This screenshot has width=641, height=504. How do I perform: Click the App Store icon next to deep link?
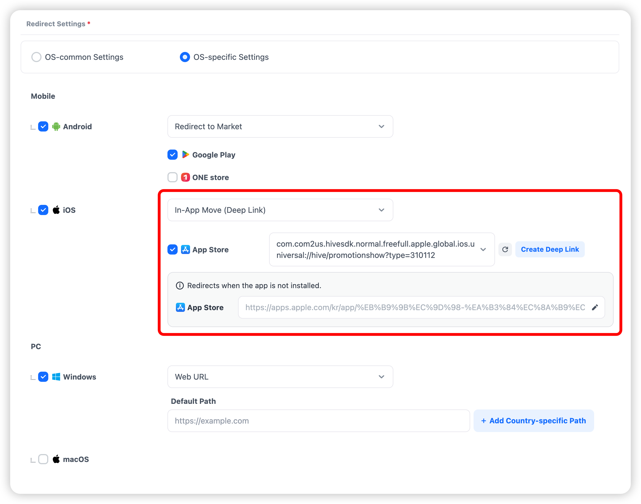[x=186, y=250]
